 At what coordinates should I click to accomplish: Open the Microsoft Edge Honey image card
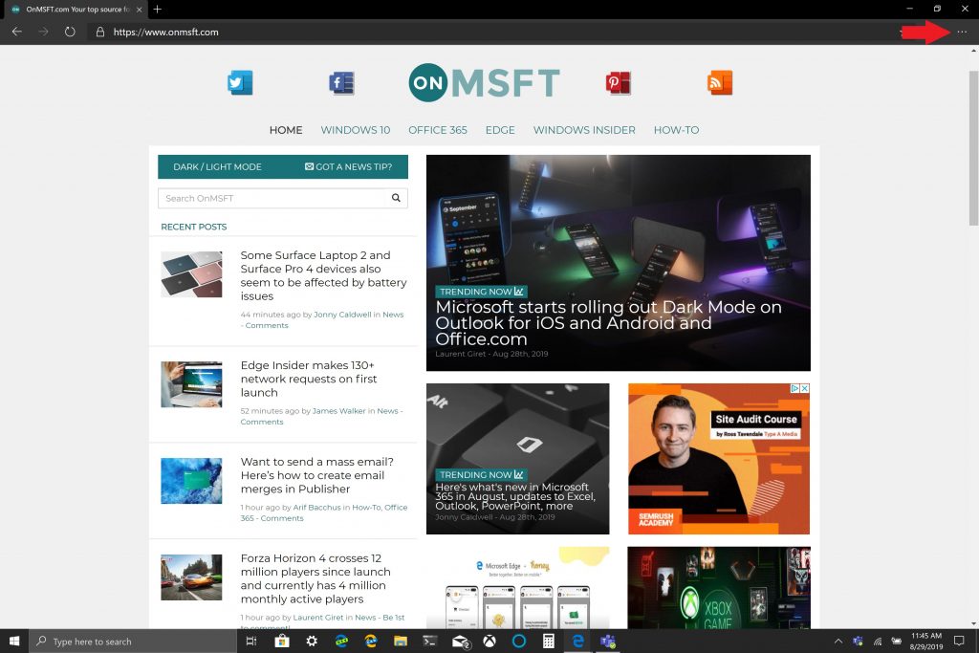[x=517, y=587]
